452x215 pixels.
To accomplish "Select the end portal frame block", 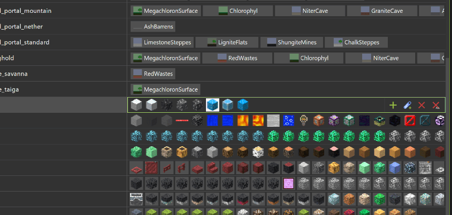I will coord(379,121).
